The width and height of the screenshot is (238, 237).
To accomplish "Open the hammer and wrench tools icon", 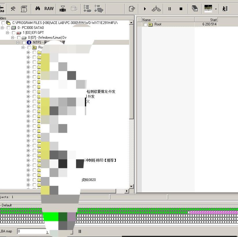I will coord(13,9).
